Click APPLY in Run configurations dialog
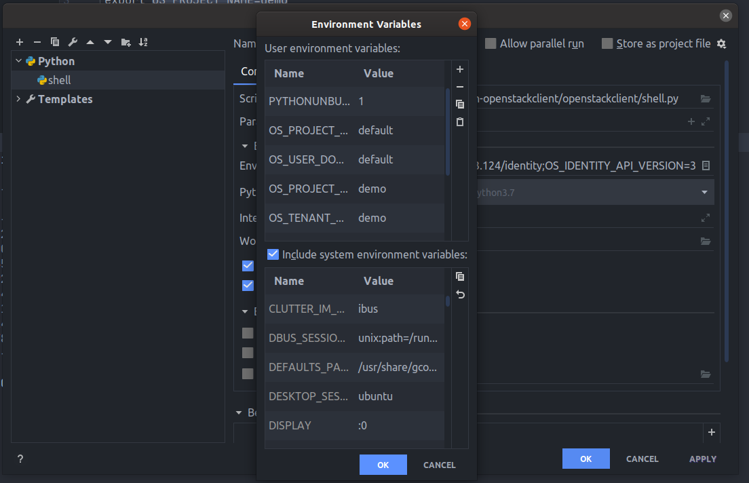This screenshot has height=483, width=749. coord(703,459)
